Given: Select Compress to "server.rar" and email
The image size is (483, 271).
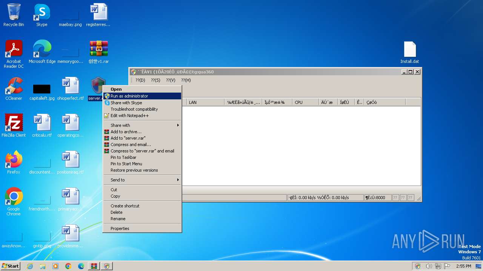Looking at the screenshot, I should tap(142, 151).
